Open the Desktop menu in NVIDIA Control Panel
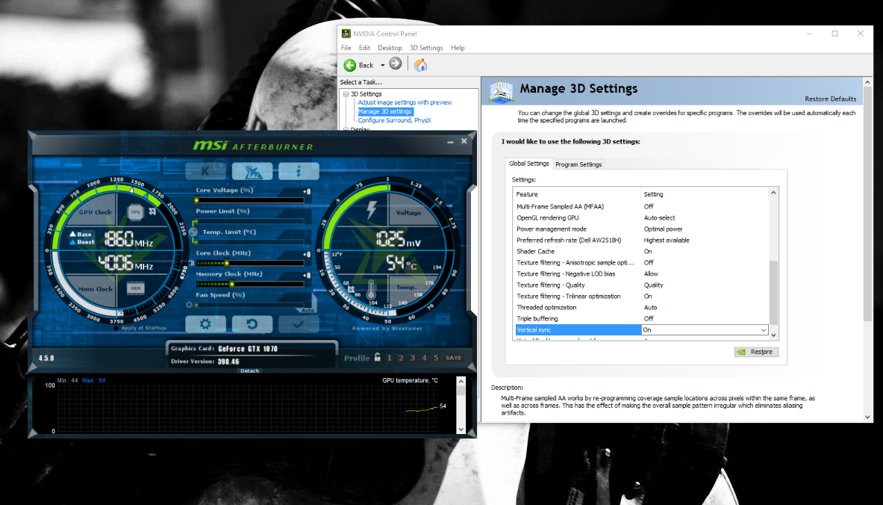 (390, 48)
